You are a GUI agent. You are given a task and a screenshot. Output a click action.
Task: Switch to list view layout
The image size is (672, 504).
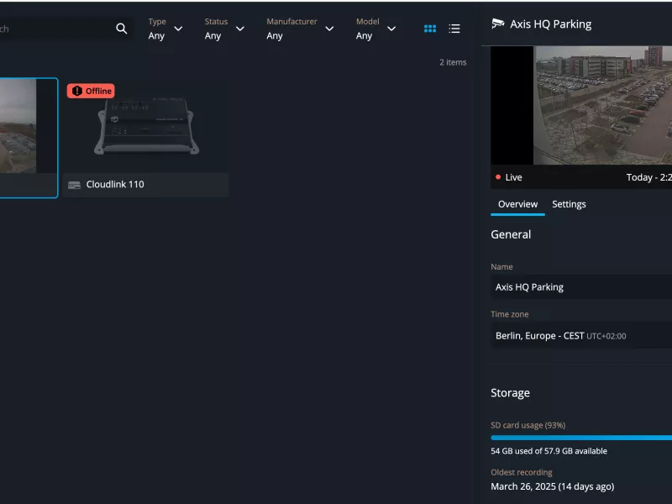454,29
